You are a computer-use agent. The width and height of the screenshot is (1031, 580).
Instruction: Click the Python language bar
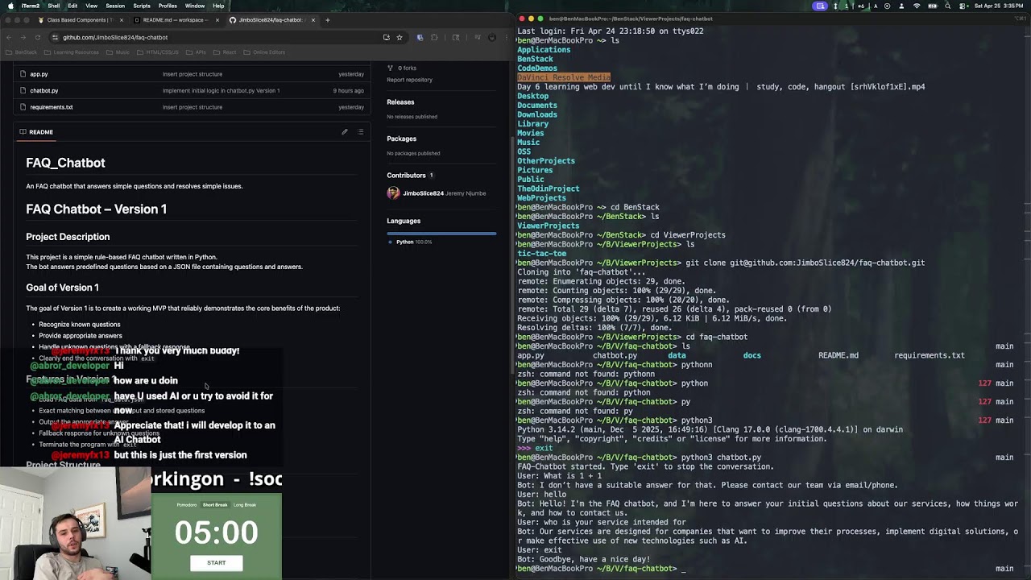(441, 234)
